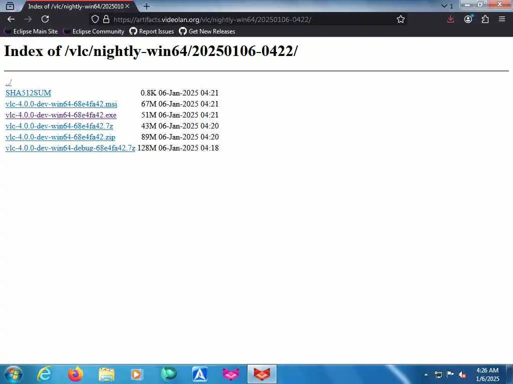Open the extensions puzzle icon
Screen dimensions: 513x384
485,19
